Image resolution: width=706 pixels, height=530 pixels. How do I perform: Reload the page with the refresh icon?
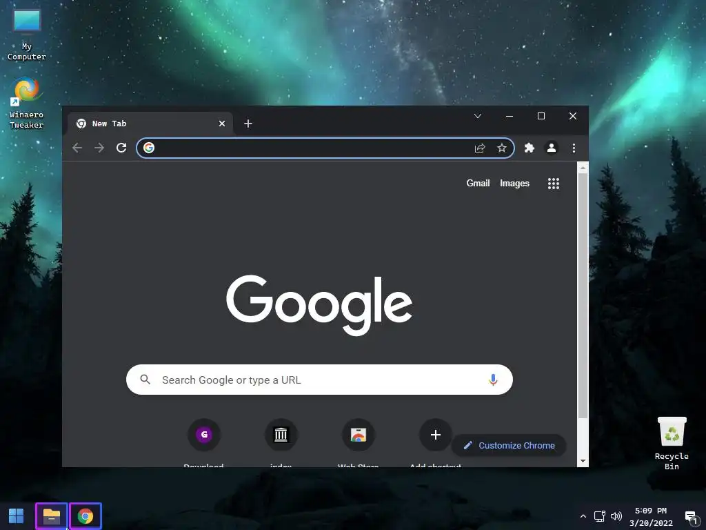coord(121,148)
